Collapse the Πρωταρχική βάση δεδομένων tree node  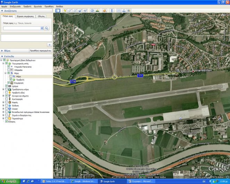point(1,60)
